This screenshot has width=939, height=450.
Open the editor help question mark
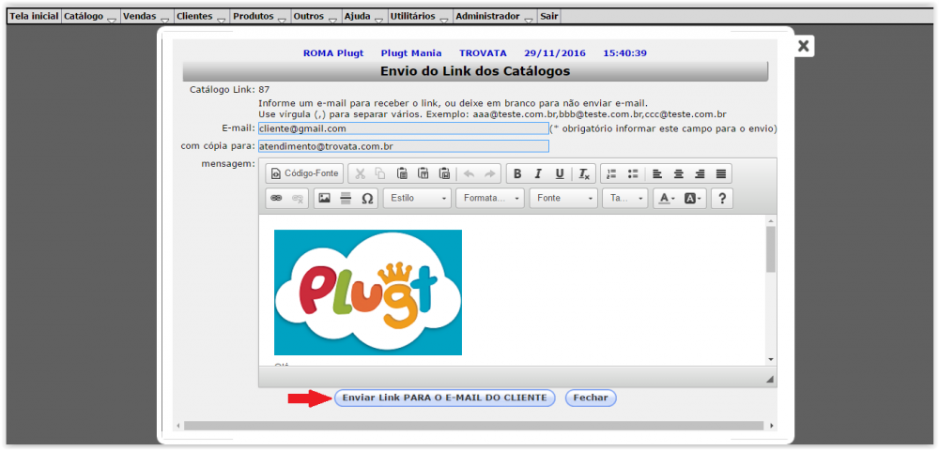[722, 199]
